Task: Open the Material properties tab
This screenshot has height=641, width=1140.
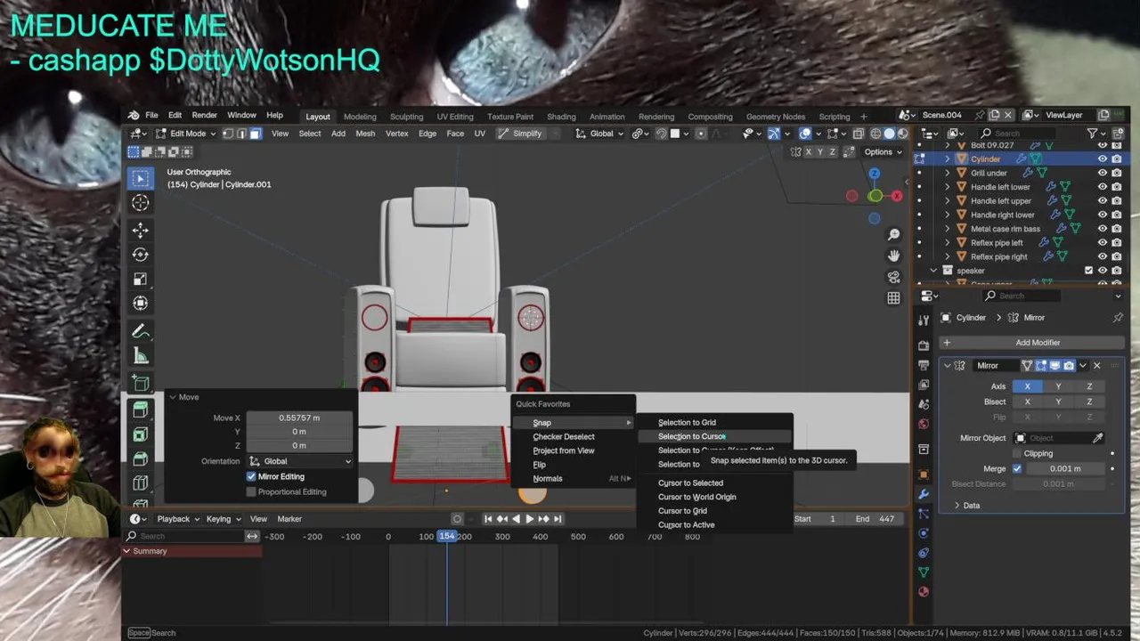Action: [924, 592]
